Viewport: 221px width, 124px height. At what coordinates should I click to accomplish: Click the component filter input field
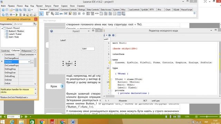point(23,24)
